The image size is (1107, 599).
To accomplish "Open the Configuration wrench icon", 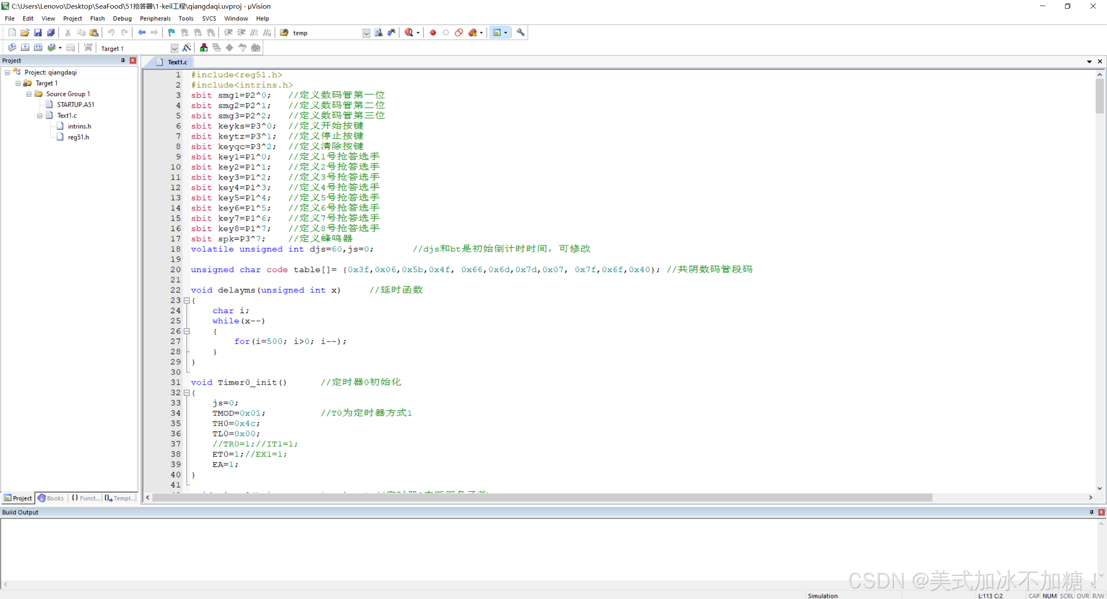I will pos(521,32).
